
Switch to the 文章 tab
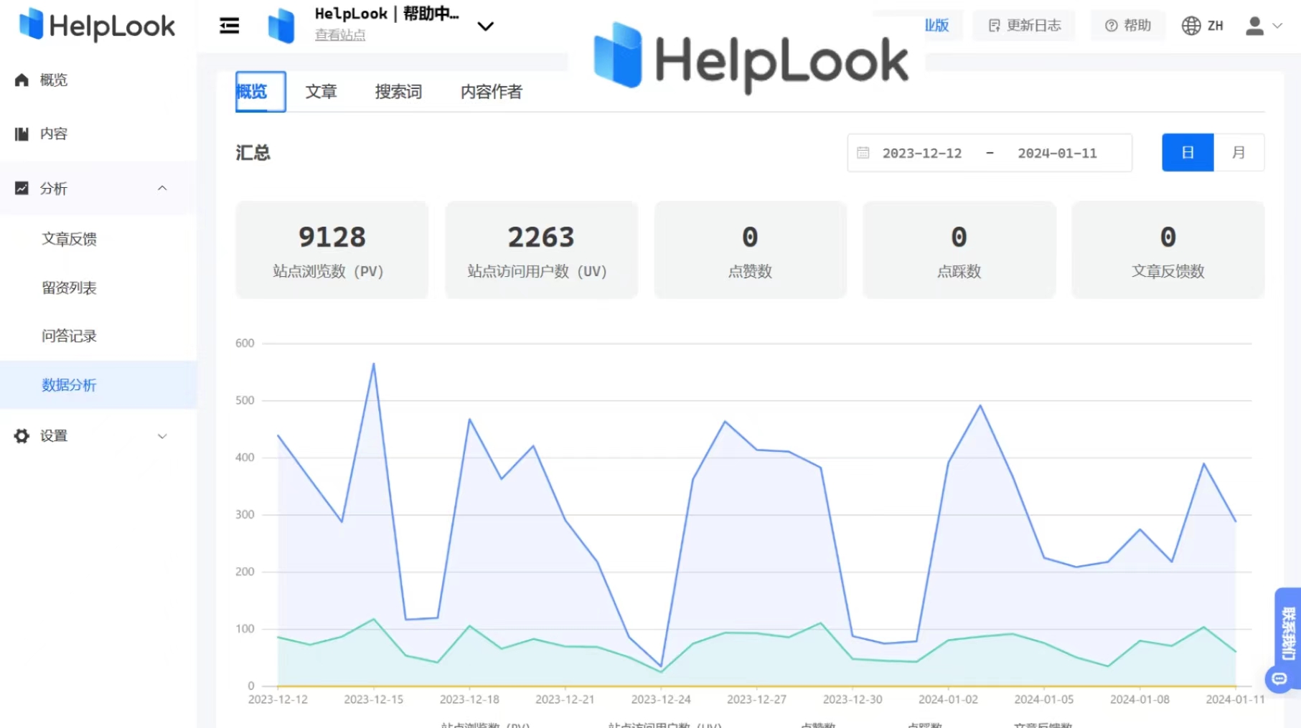(321, 92)
